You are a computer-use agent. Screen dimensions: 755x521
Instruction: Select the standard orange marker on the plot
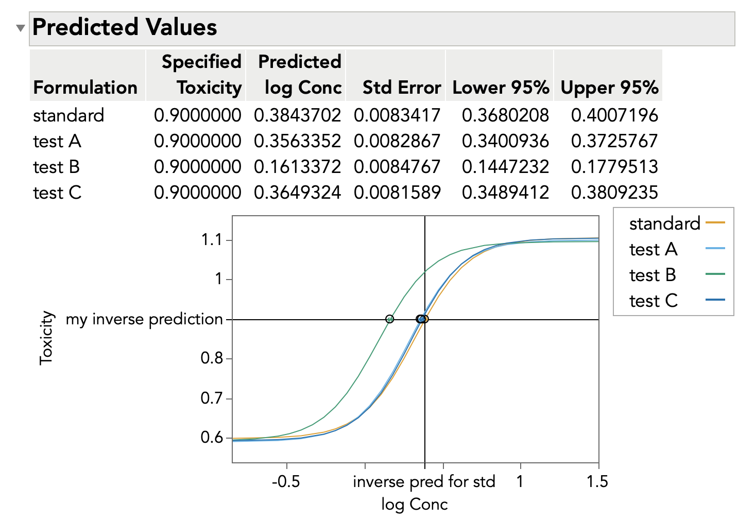(425, 319)
